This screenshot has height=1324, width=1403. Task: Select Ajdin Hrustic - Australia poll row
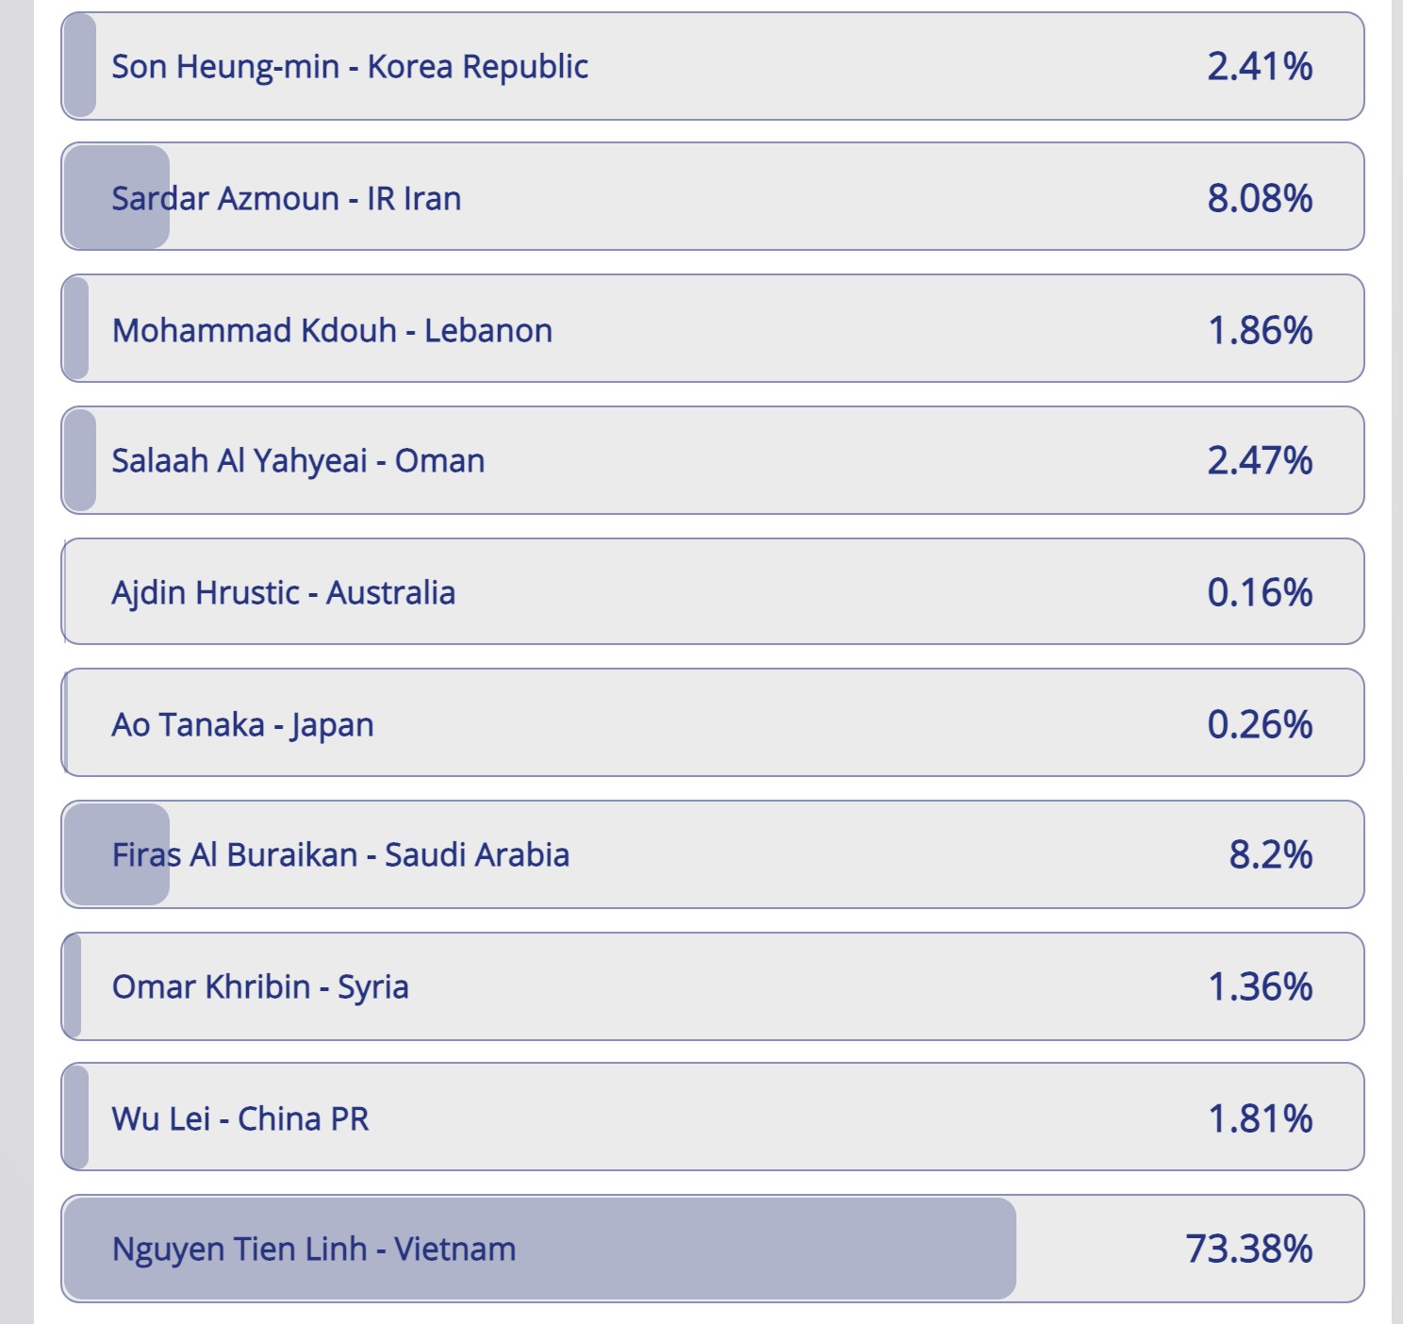pos(713,591)
